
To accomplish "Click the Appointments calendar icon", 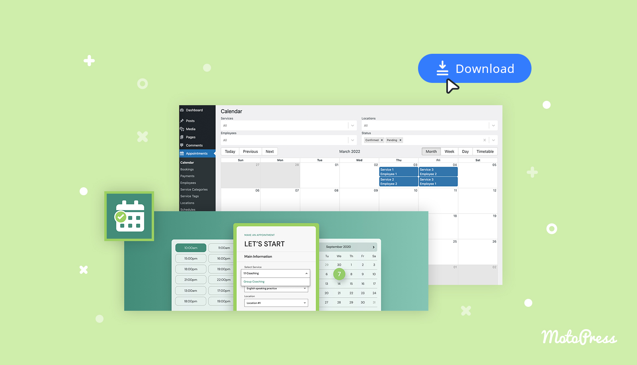I will click(183, 153).
